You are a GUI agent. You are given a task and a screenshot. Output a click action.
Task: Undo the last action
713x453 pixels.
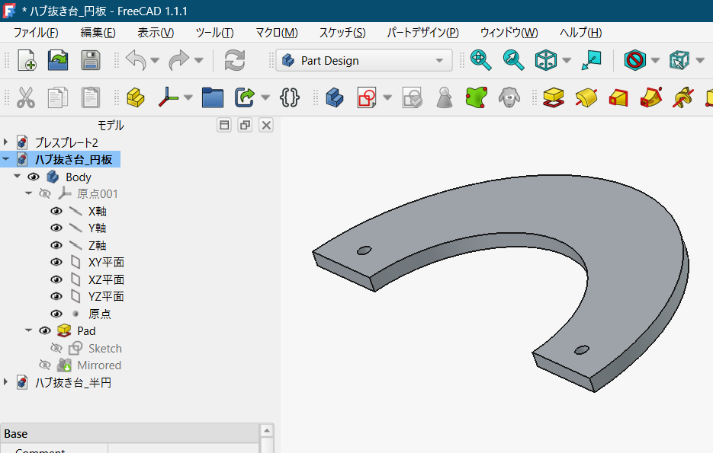coord(136,60)
